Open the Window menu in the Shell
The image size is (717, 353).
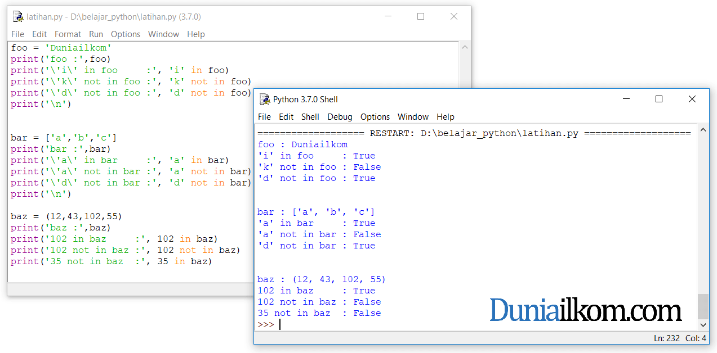(413, 117)
